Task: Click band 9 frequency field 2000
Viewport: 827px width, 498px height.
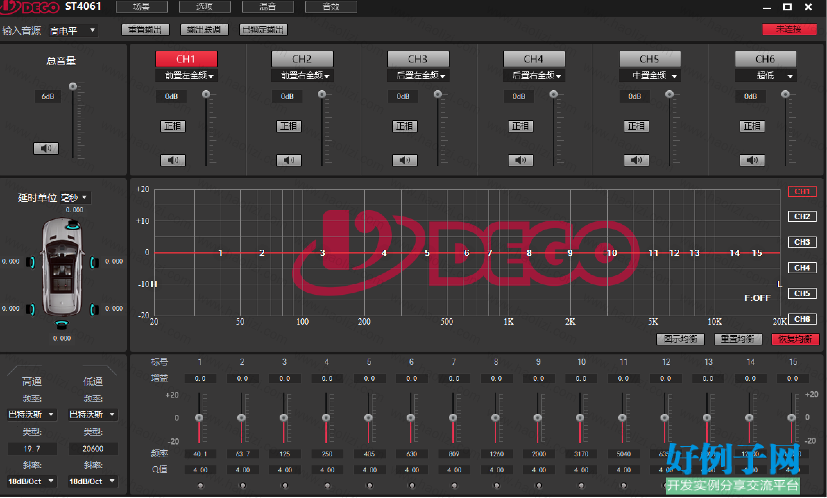Action: click(x=539, y=454)
